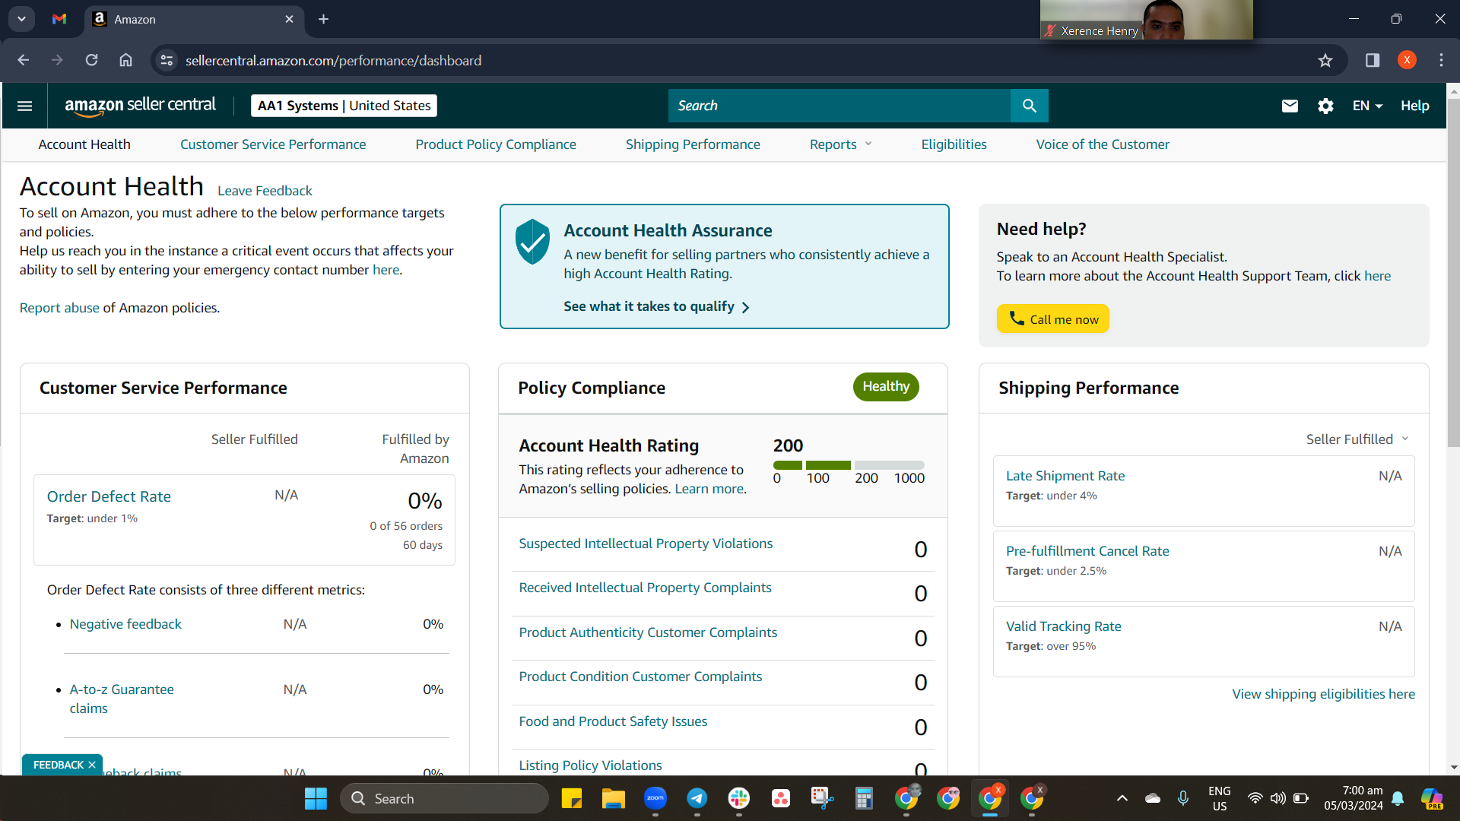This screenshot has width=1460, height=821.
Task: Open the emergency contact number here link
Action: (386, 270)
